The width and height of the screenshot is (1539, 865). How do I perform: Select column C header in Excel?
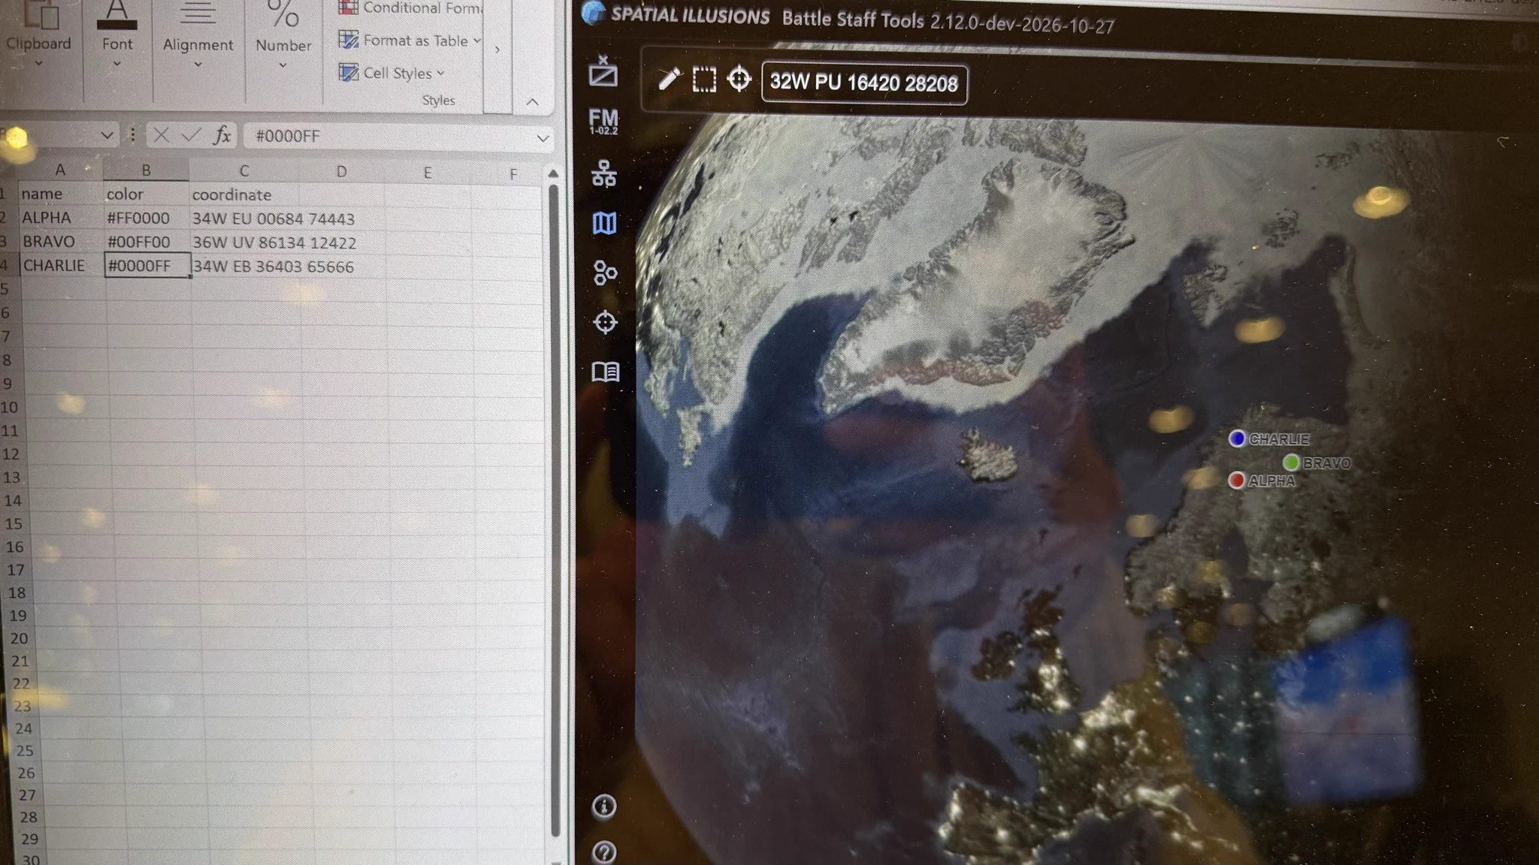(243, 171)
